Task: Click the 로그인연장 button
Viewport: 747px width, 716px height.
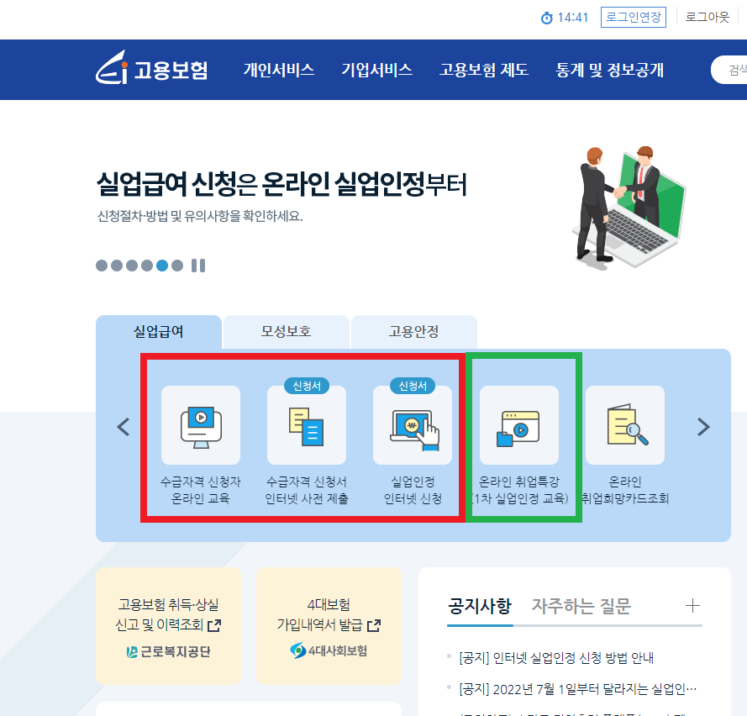Action: [x=633, y=17]
